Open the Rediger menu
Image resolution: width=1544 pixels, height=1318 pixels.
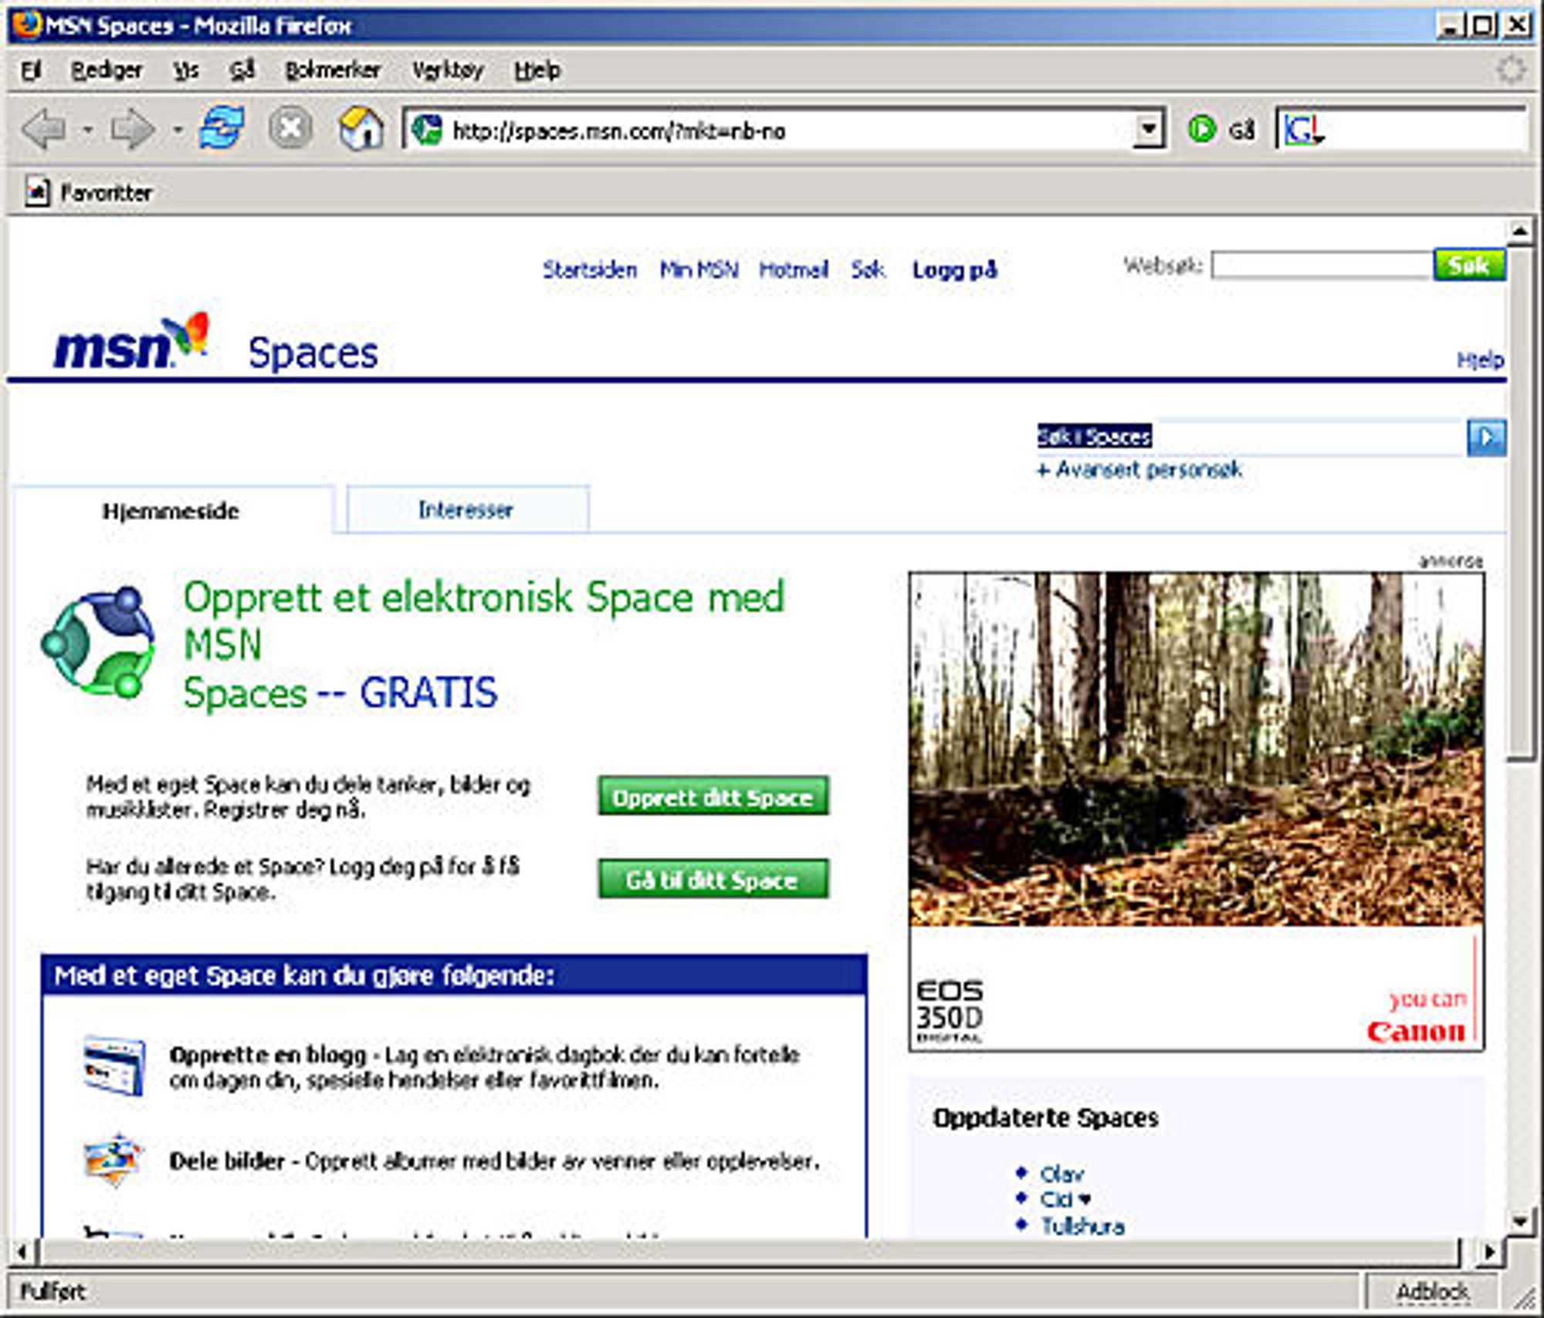point(107,71)
